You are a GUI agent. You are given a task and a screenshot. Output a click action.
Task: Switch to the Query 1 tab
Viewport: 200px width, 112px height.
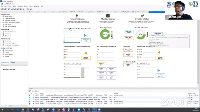click(x=31, y=12)
